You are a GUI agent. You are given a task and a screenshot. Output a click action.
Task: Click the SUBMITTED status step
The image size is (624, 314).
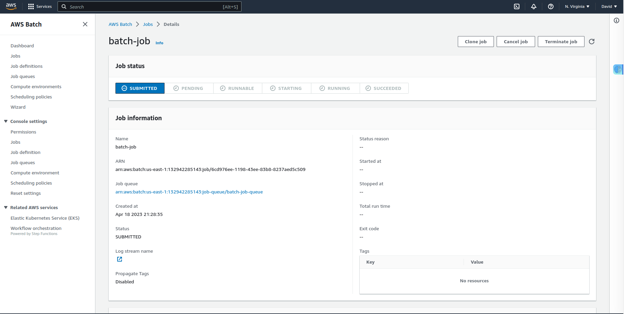coord(140,88)
